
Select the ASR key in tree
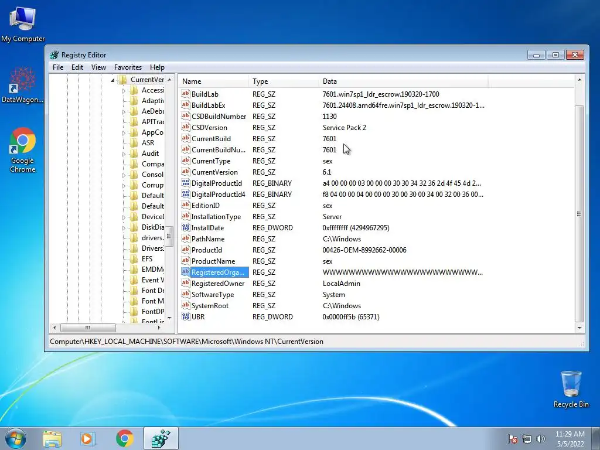[x=148, y=143]
